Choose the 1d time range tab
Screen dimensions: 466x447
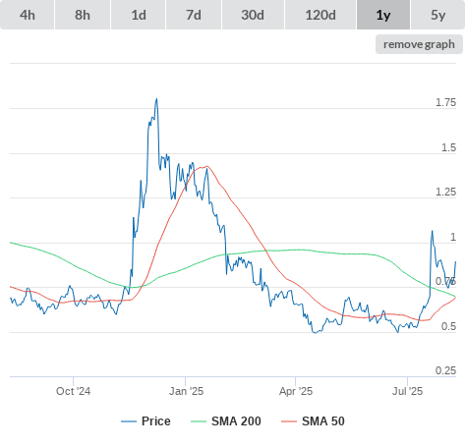pyautogui.click(x=139, y=15)
